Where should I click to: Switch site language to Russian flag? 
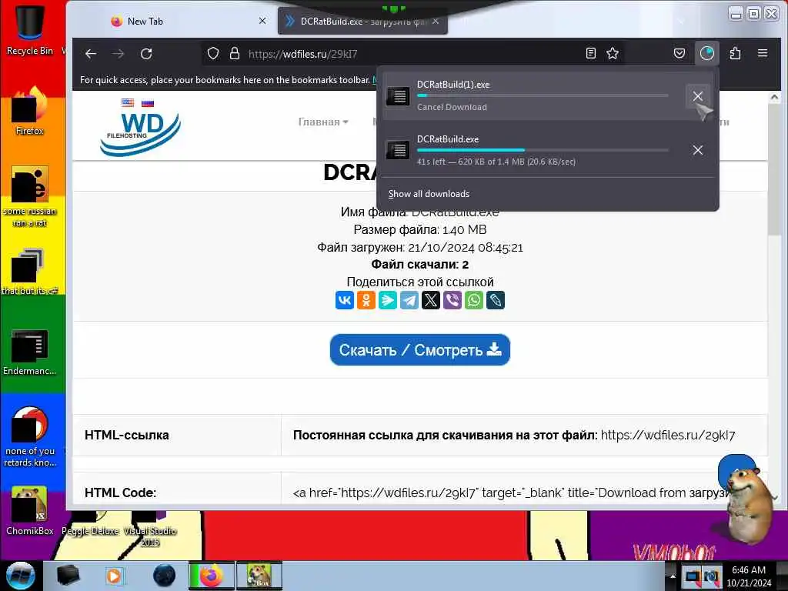pyautogui.click(x=148, y=103)
